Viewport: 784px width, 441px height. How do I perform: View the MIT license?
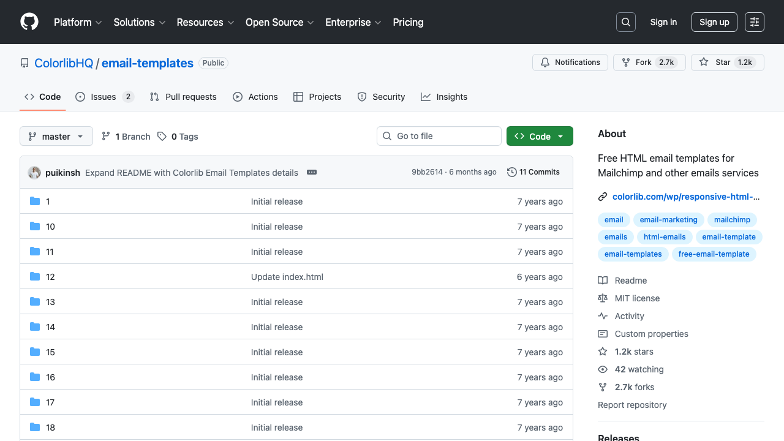(x=637, y=298)
